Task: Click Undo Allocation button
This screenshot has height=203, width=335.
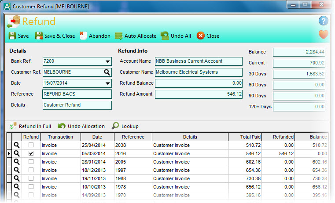Action: click(x=81, y=126)
